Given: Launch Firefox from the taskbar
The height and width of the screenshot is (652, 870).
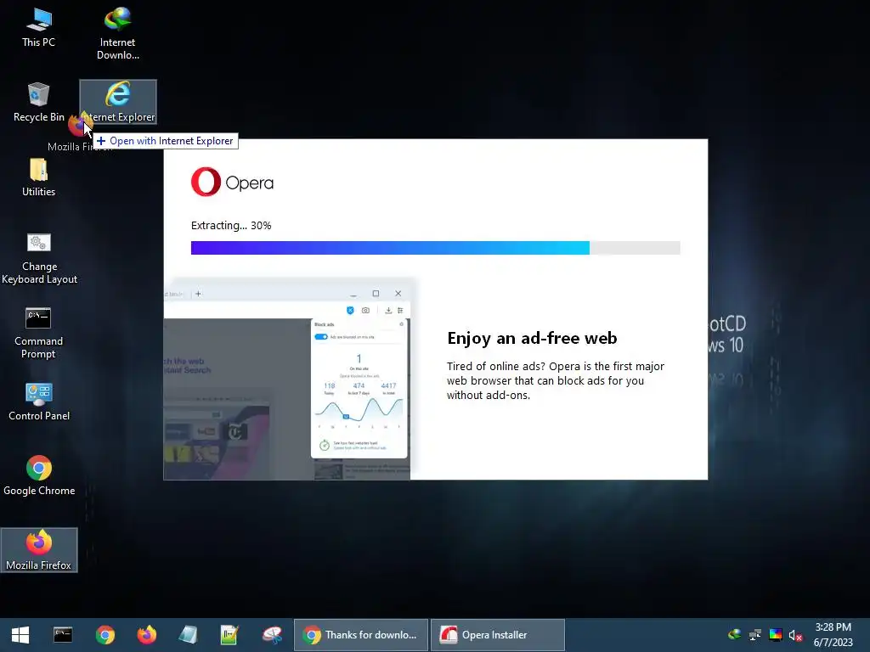Looking at the screenshot, I should [146, 635].
